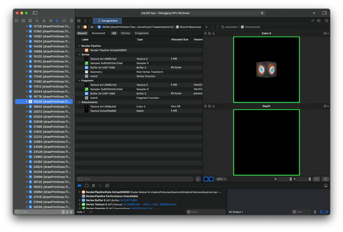The width and height of the screenshot is (343, 232).
Task: Select the 20072 drawPrimitives row
Action: pyautogui.click(x=44, y=112)
